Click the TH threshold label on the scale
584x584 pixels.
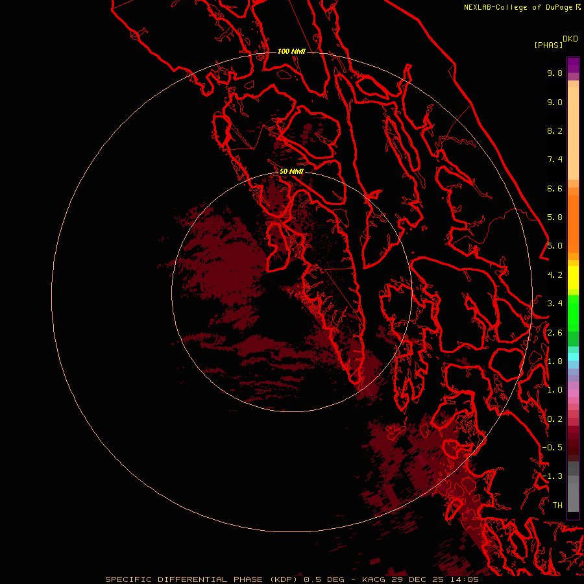[557, 505]
